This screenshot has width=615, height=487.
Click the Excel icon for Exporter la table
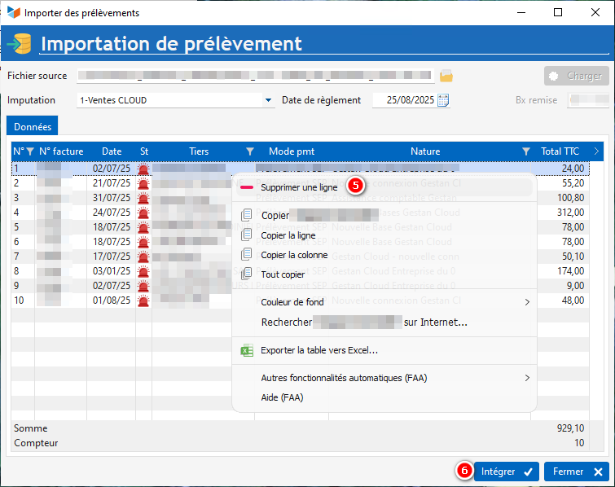click(x=247, y=351)
